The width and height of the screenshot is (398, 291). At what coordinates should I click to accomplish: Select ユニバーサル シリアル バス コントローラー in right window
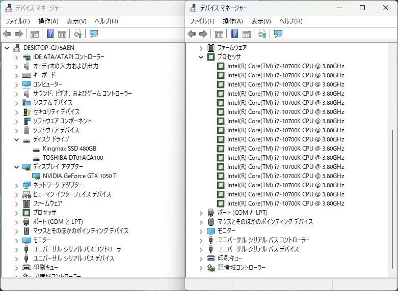click(x=263, y=240)
